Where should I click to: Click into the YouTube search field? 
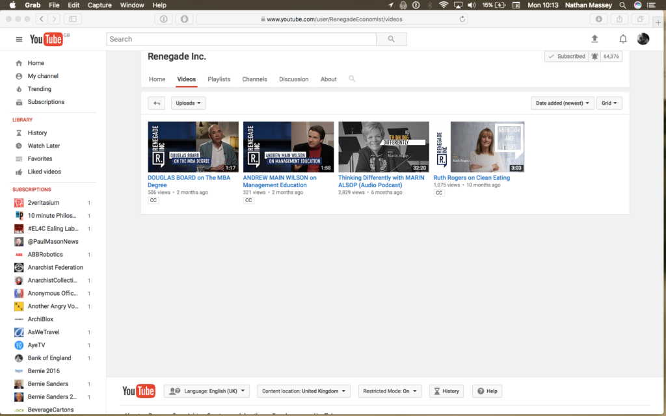tap(241, 39)
